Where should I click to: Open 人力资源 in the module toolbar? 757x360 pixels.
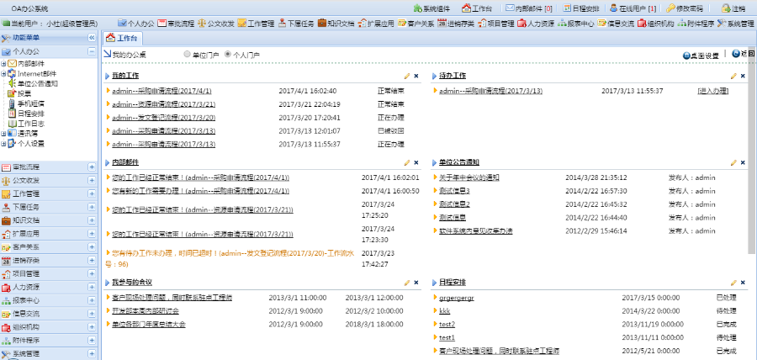536,24
